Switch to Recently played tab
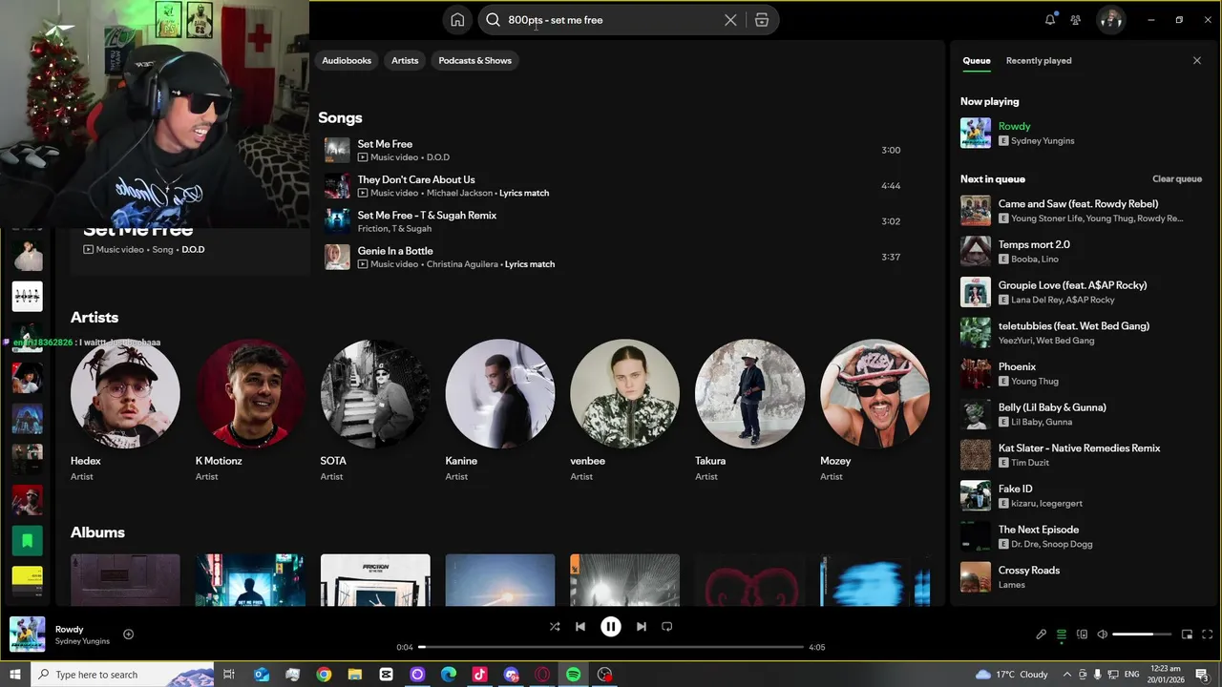 tap(1039, 60)
